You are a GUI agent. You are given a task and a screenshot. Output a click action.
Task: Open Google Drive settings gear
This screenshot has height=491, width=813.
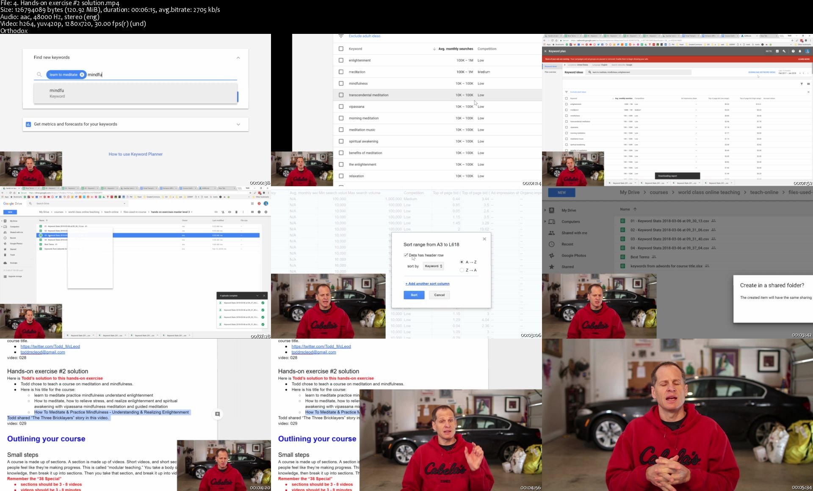click(x=266, y=212)
